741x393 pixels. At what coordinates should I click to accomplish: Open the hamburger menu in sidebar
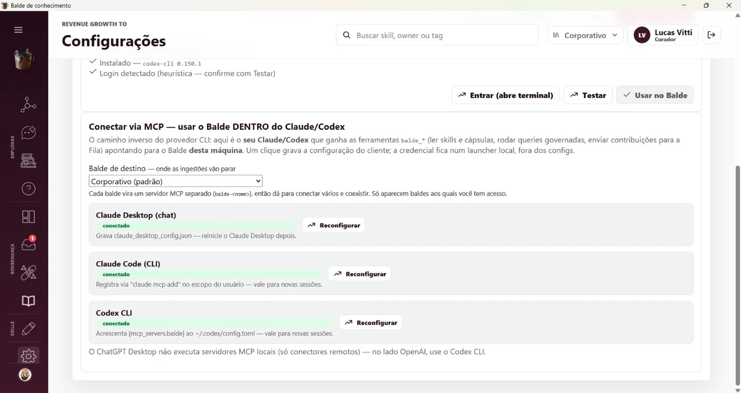[x=19, y=30]
